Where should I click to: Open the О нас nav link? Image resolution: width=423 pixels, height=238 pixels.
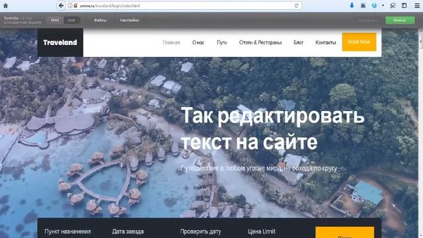pos(198,42)
